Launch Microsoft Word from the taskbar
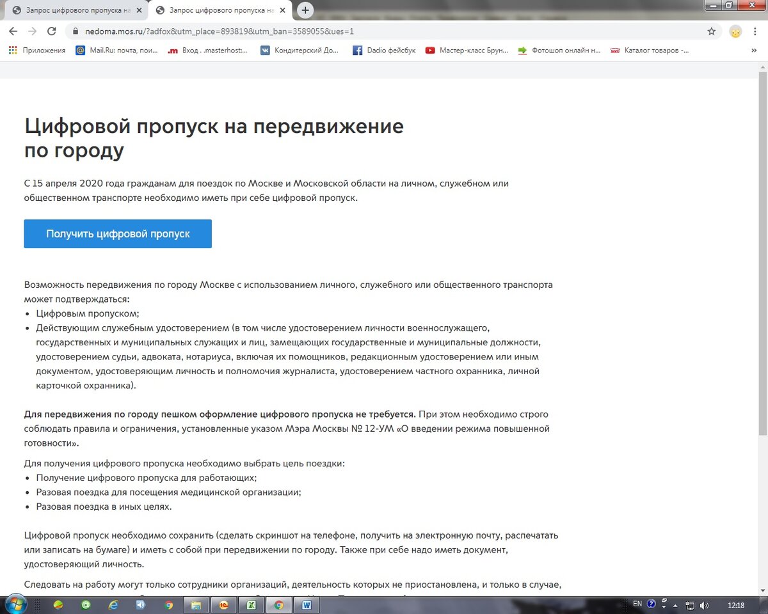This screenshot has height=614, width=768. tap(307, 603)
